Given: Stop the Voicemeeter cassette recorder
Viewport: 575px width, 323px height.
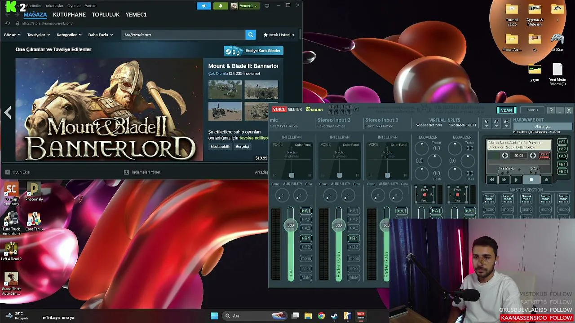Looking at the screenshot, I should pos(531,180).
